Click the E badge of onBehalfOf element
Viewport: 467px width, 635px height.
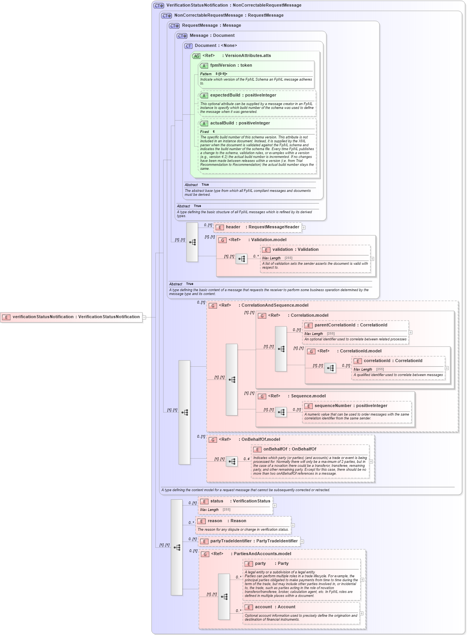tap(257, 449)
